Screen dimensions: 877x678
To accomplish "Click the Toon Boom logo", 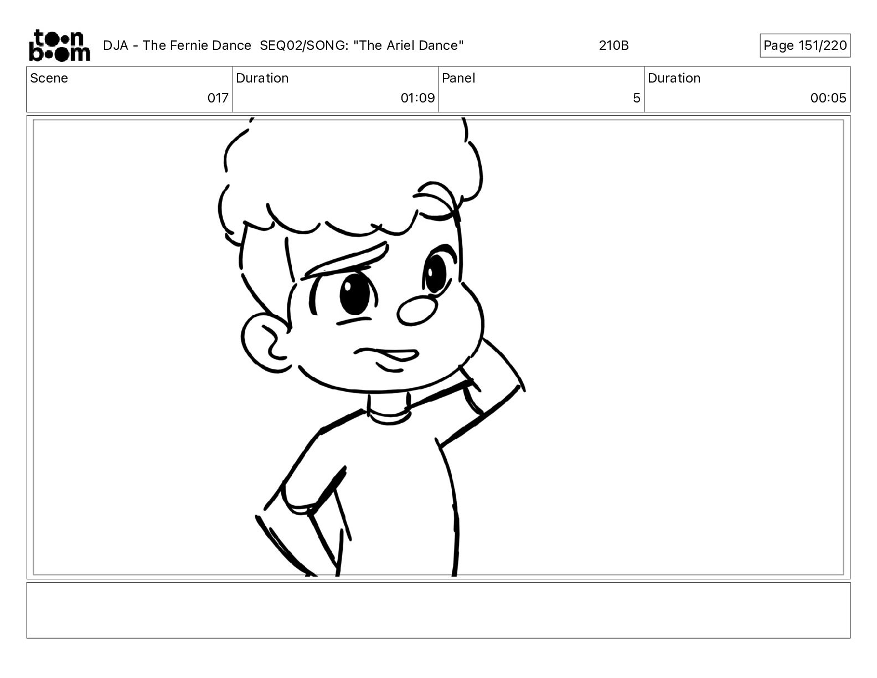I will [x=59, y=45].
